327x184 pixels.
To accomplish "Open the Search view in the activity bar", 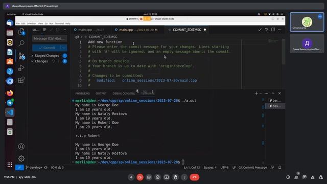I will (21, 43).
